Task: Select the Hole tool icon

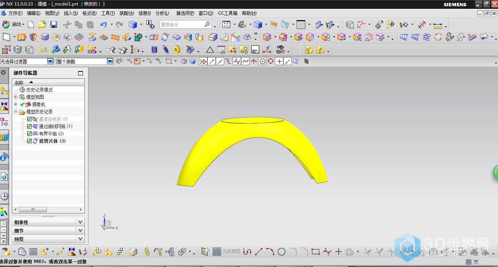Action: (x=45, y=37)
